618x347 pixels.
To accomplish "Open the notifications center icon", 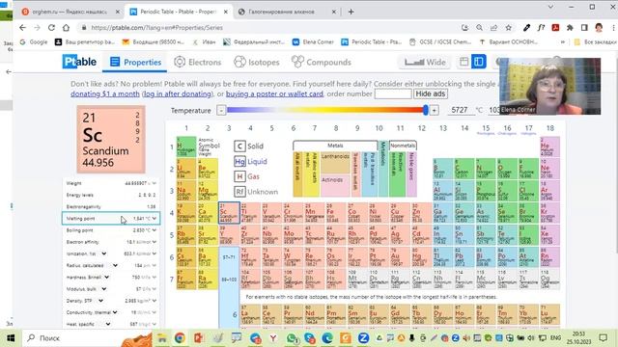I will click(603, 338).
